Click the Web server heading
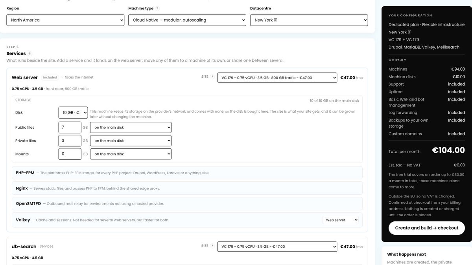472x265 pixels. (25, 77)
